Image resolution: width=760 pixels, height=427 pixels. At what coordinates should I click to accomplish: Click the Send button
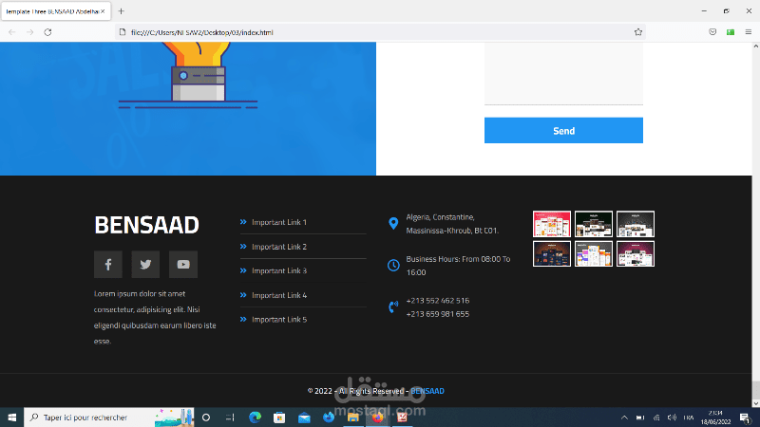coord(563,130)
